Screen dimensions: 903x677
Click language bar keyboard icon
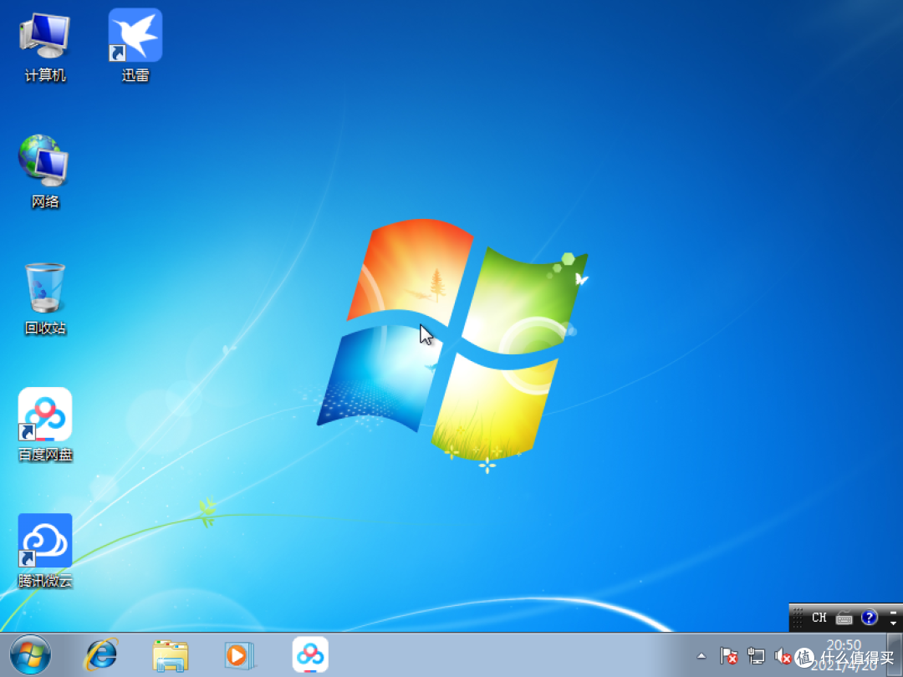click(x=844, y=618)
